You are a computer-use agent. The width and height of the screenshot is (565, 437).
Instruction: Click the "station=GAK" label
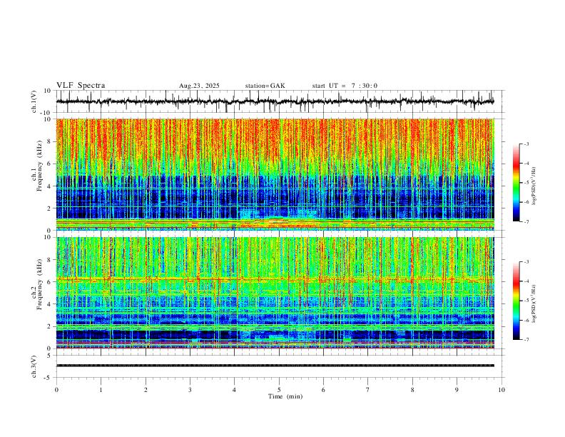click(265, 86)
